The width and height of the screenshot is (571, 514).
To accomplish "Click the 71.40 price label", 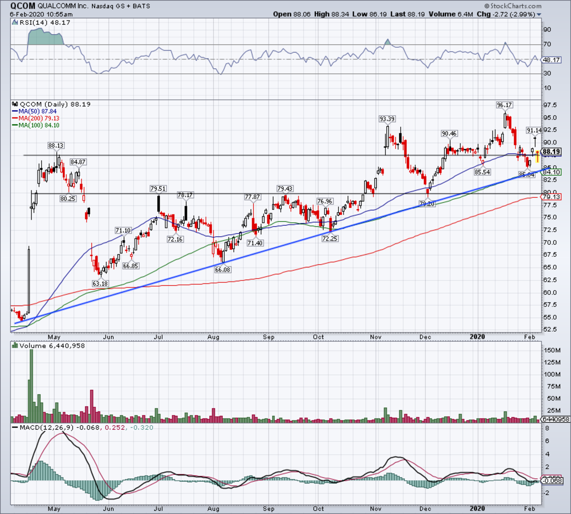I will click(255, 243).
